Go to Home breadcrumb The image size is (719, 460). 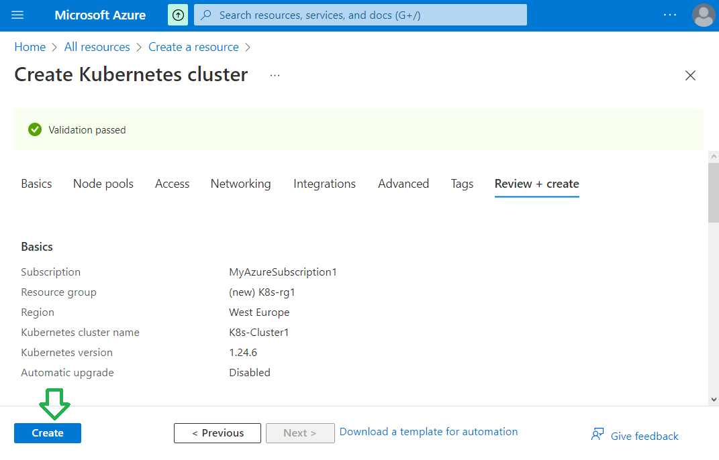click(30, 47)
